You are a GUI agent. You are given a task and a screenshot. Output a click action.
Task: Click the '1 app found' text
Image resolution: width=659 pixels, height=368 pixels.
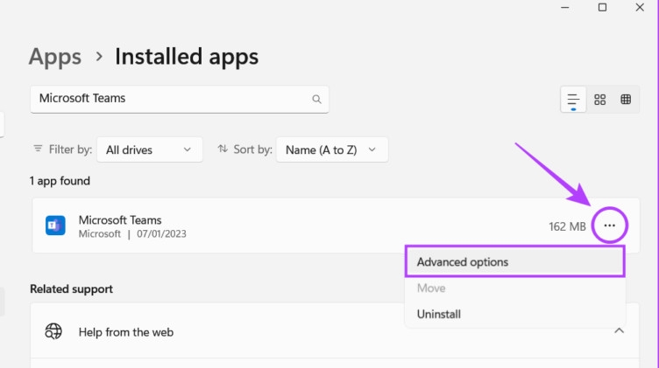tap(60, 181)
